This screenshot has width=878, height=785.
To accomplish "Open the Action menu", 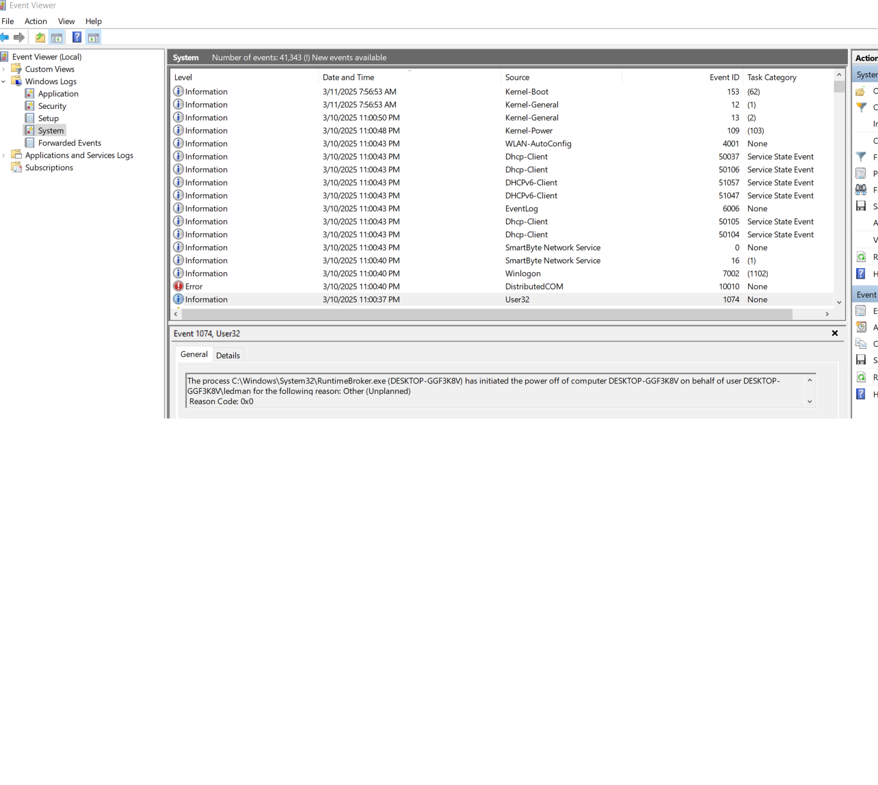I will [36, 21].
